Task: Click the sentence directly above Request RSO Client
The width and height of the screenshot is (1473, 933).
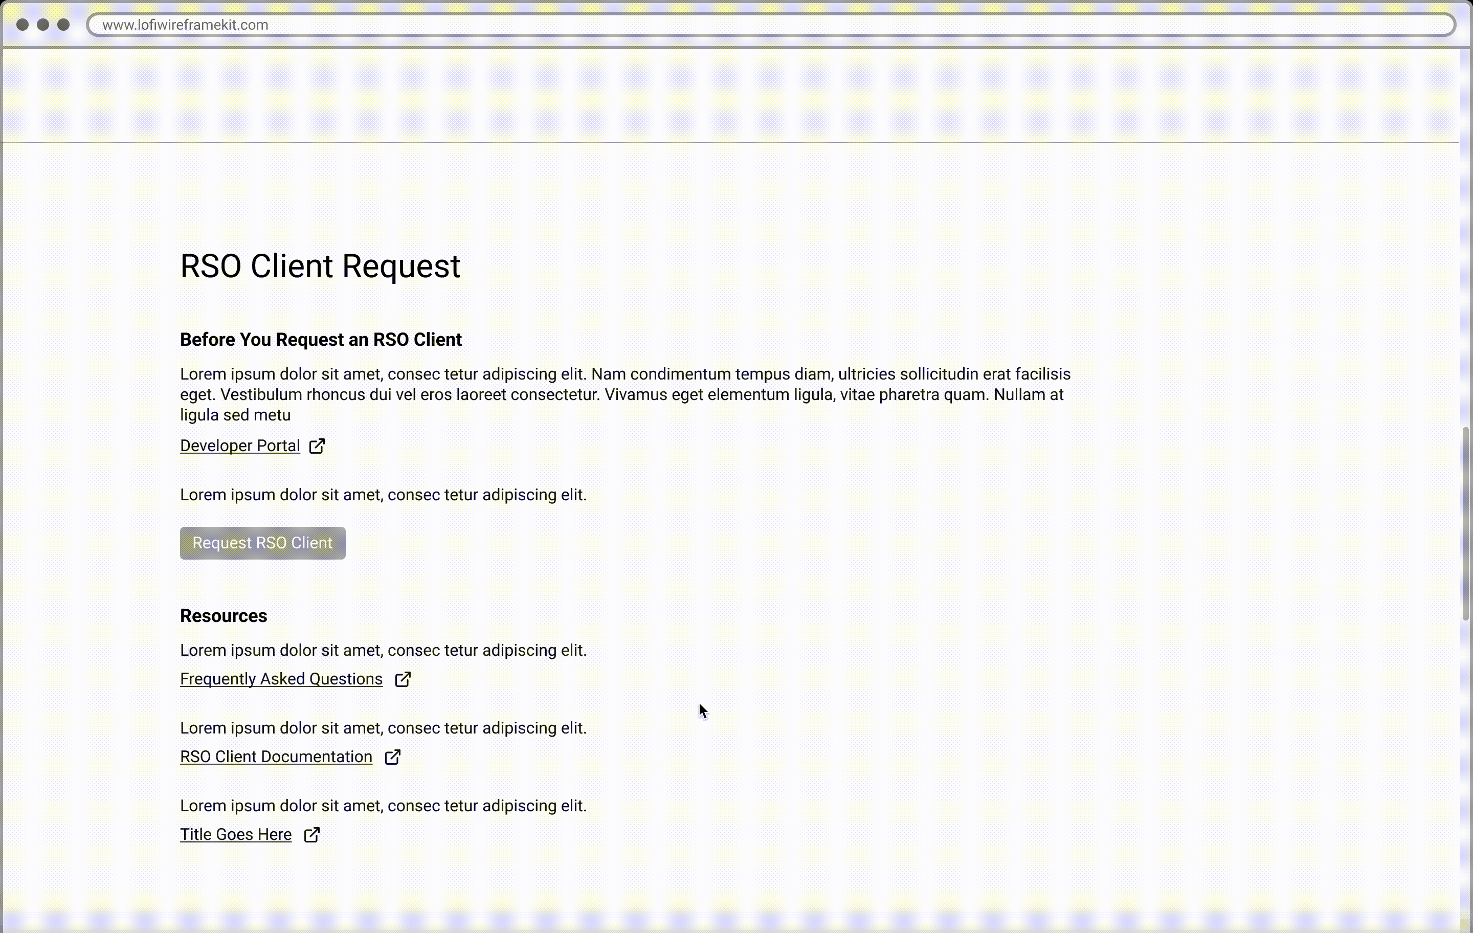Action: coord(383,495)
